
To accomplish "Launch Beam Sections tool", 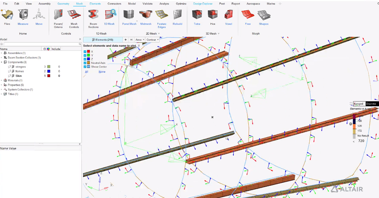I will [93, 19].
